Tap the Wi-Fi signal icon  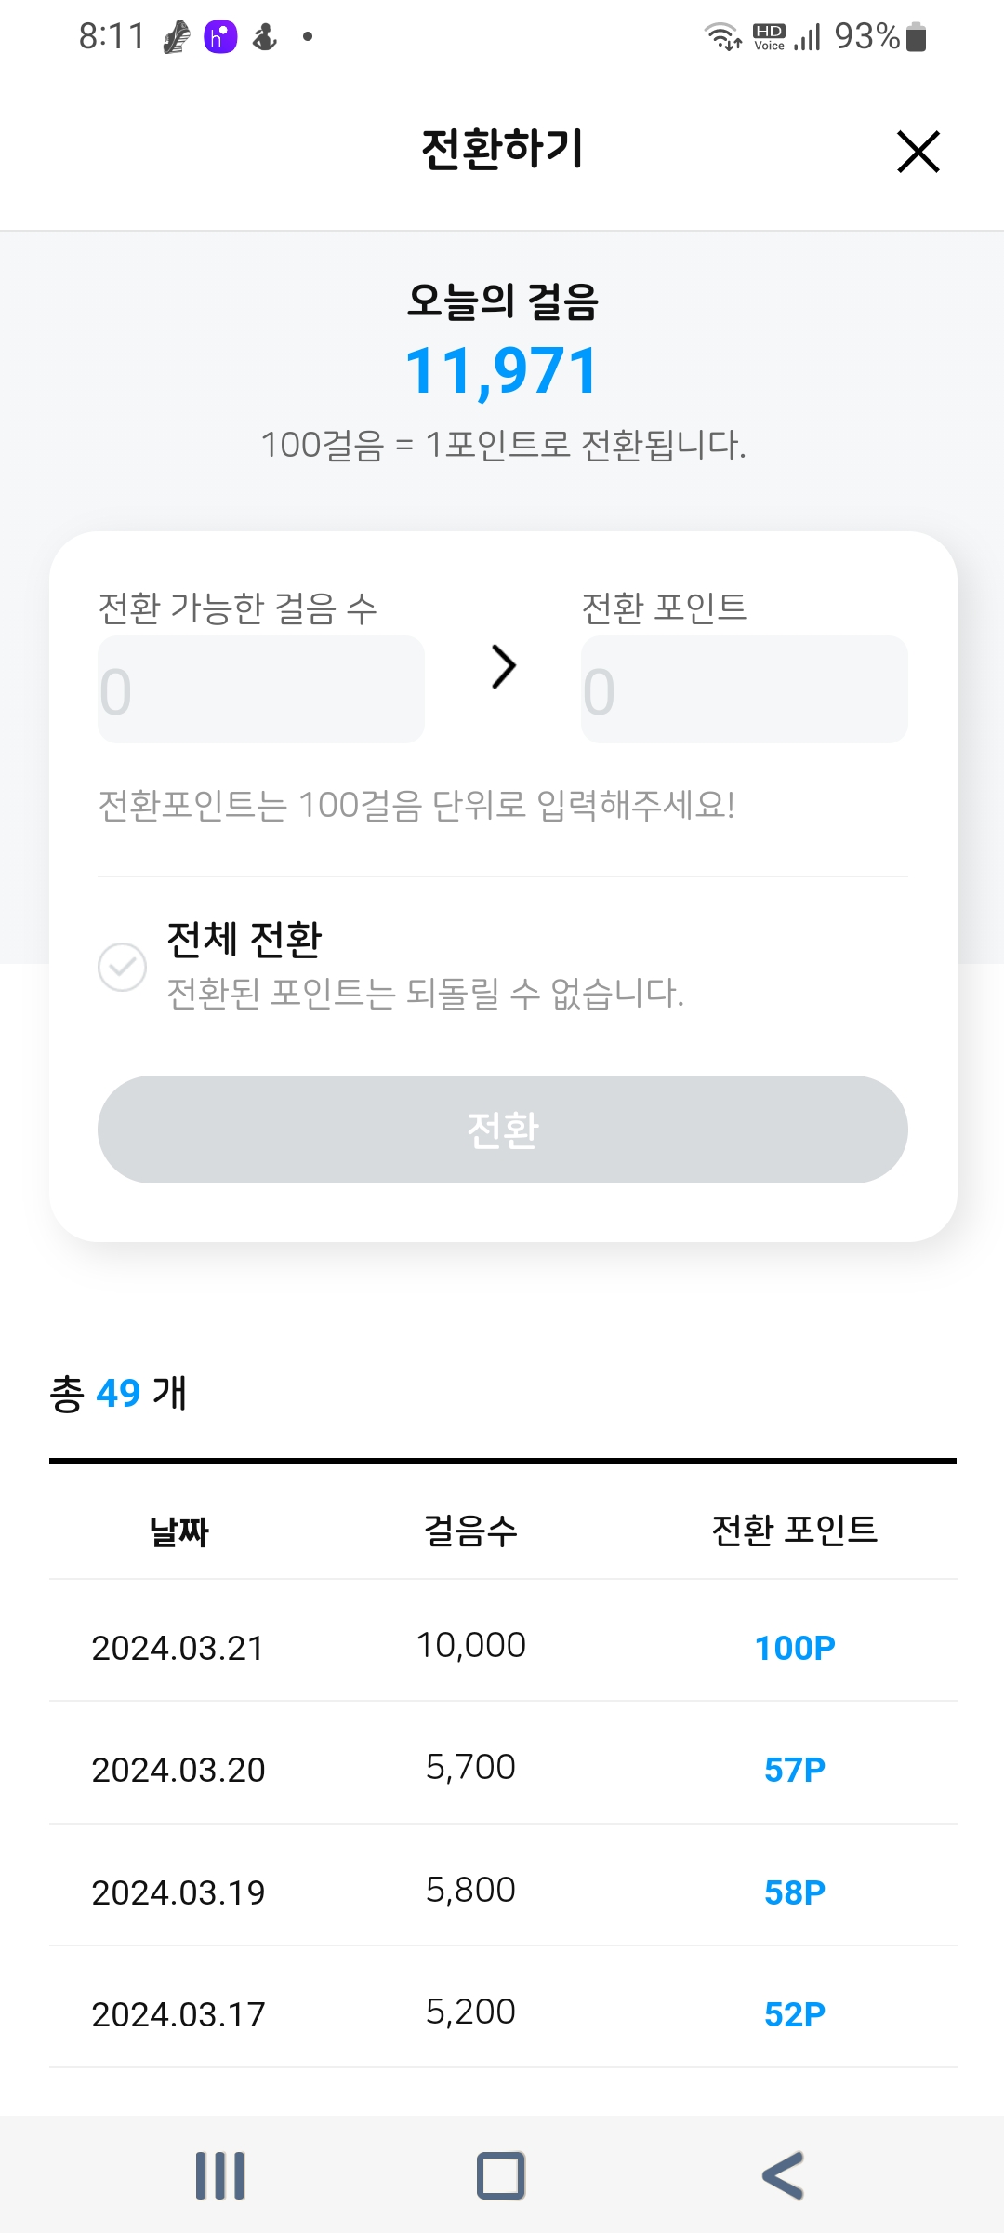point(722,37)
